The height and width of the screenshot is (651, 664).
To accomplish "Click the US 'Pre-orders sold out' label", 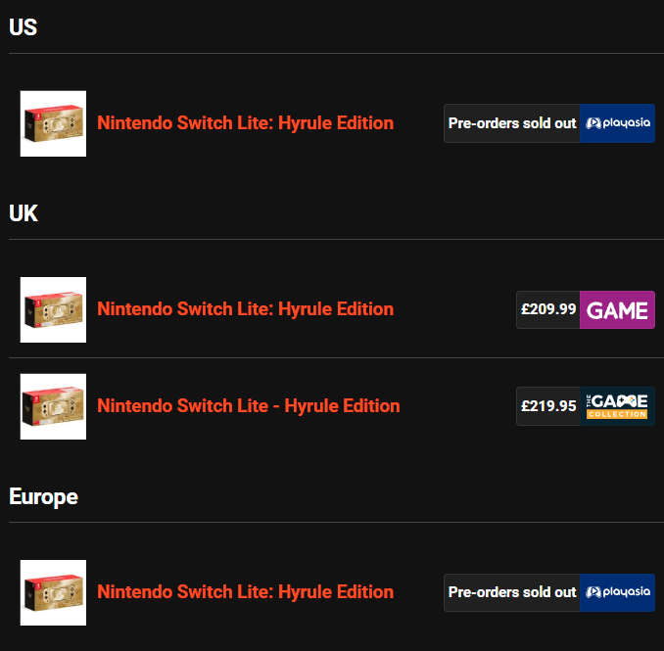I will click(x=512, y=123).
